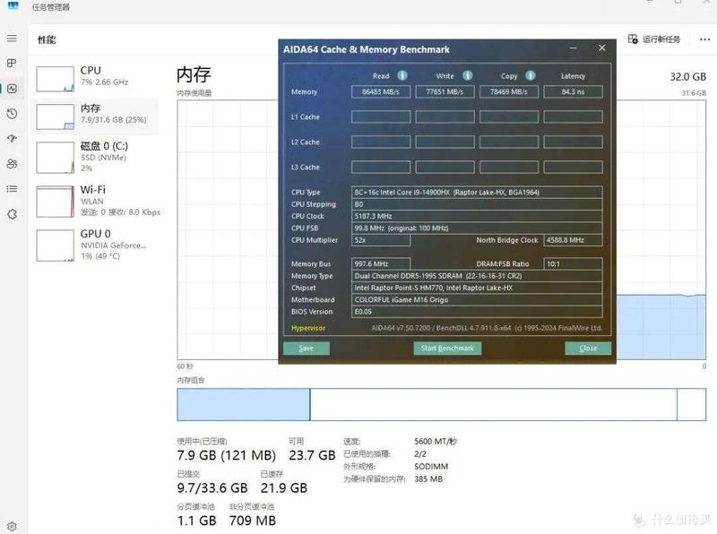Click the Task Manager app icon in title bar

pos(13,5)
